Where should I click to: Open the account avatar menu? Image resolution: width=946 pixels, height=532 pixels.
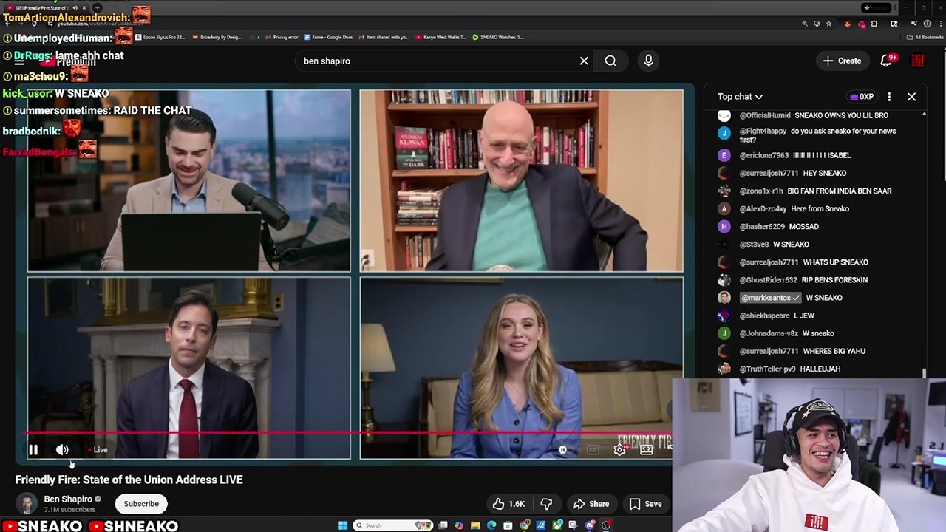tap(918, 61)
